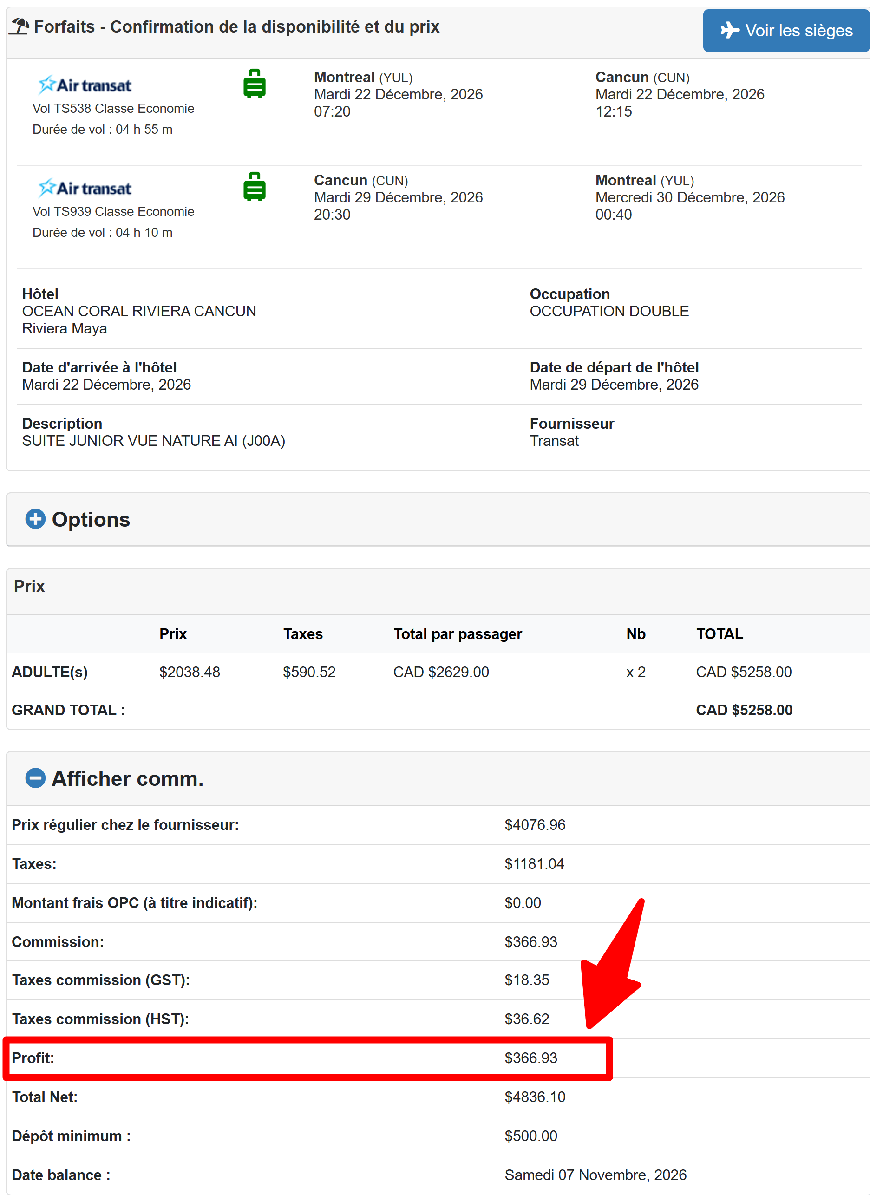Click the Air Transat logo for flight TS538
Screen dimensions: 870x1195
(x=85, y=85)
